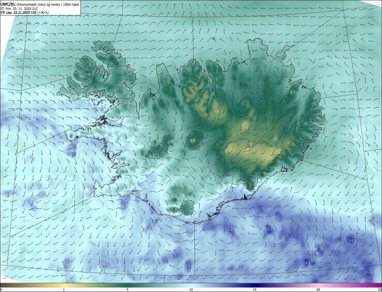Viewport: 382px width, 292px height.
Task: Click the legend tick label 1
Action: (64, 290)
